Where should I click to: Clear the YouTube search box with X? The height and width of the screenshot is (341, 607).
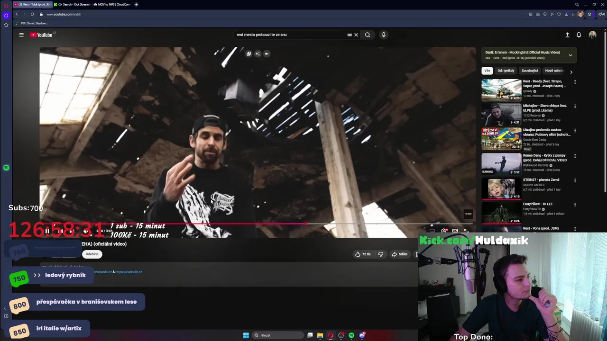356,35
